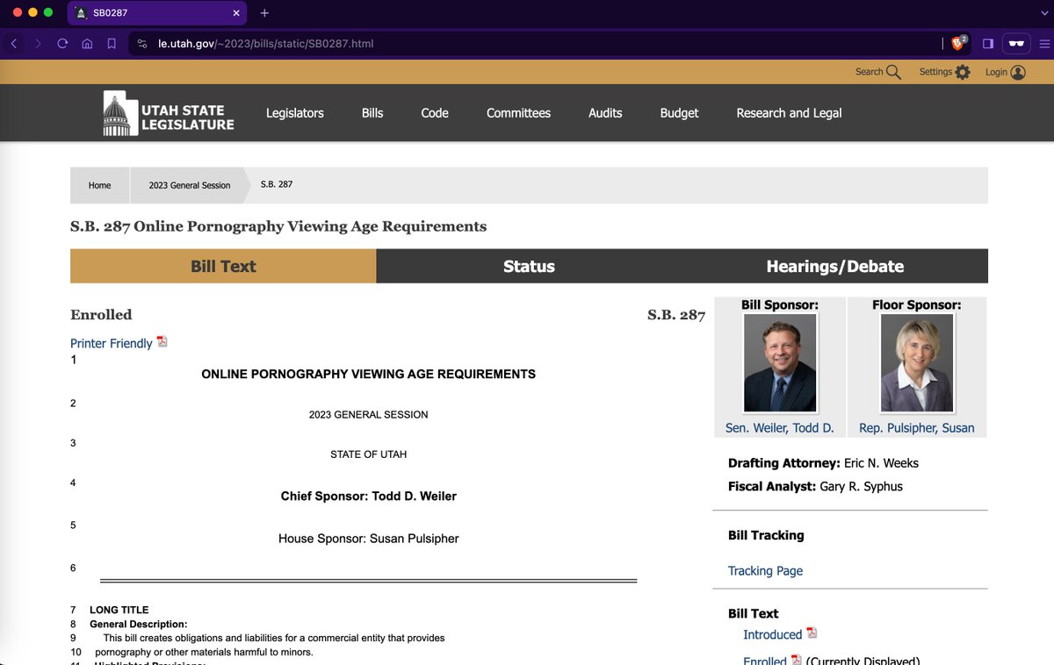Screen dimensions: 1054x665
Task: Go to 2023 General Session breadcrumb
Action: [190, 185]
